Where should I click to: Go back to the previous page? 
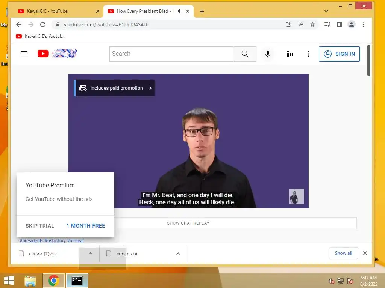pyautogui.click(x=19, y=24)
